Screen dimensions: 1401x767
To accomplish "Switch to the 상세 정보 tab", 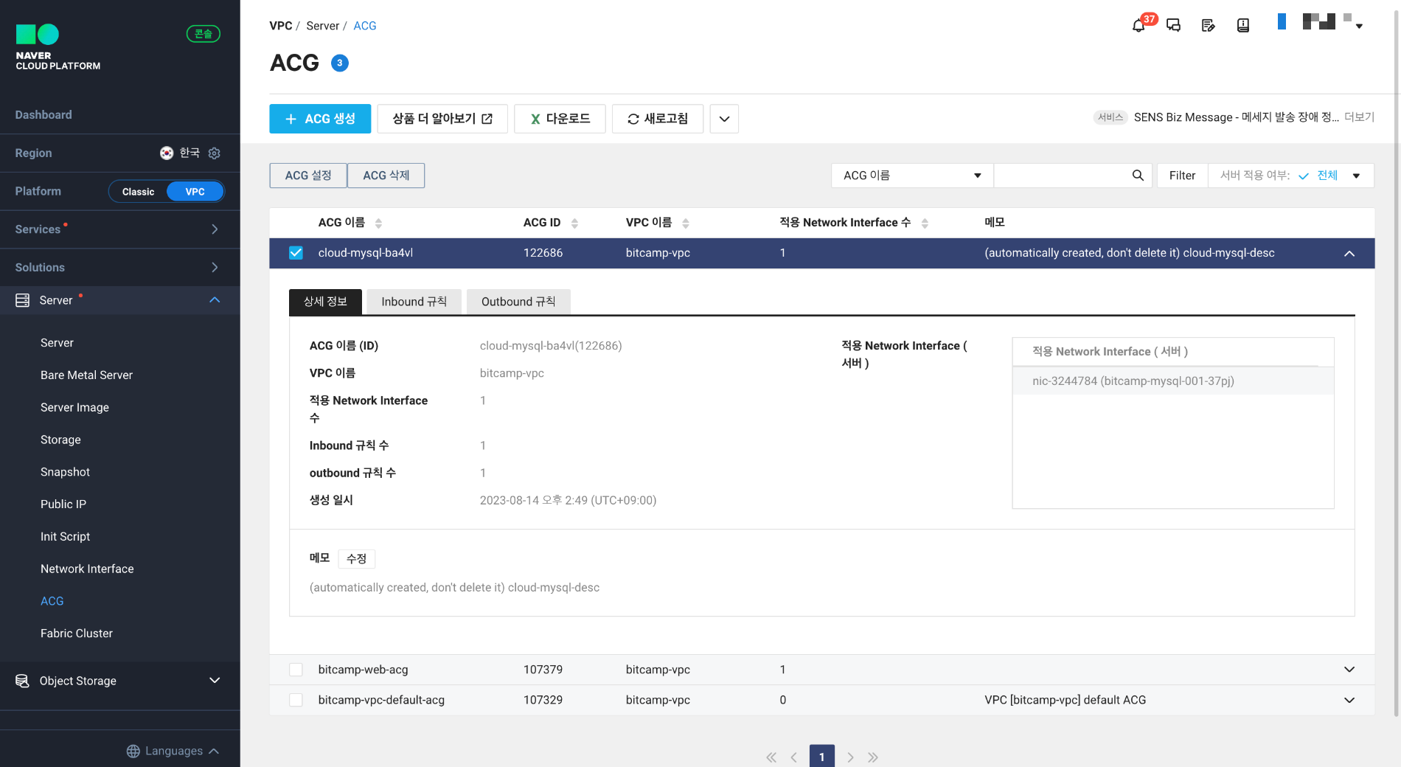I will [x=325, y=302].
